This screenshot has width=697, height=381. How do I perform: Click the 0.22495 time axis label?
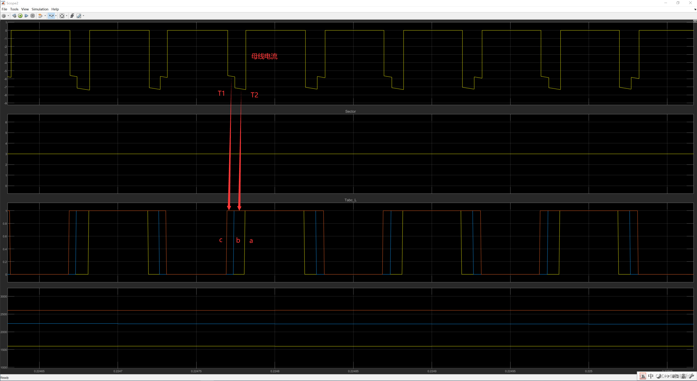(510, 371)
